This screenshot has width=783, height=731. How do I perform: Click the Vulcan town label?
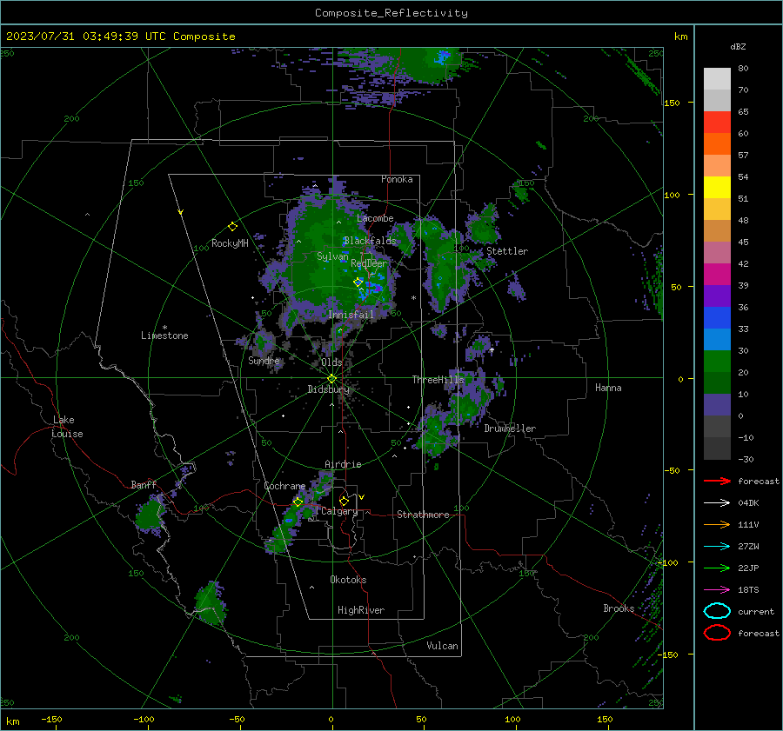click(442, 646)
